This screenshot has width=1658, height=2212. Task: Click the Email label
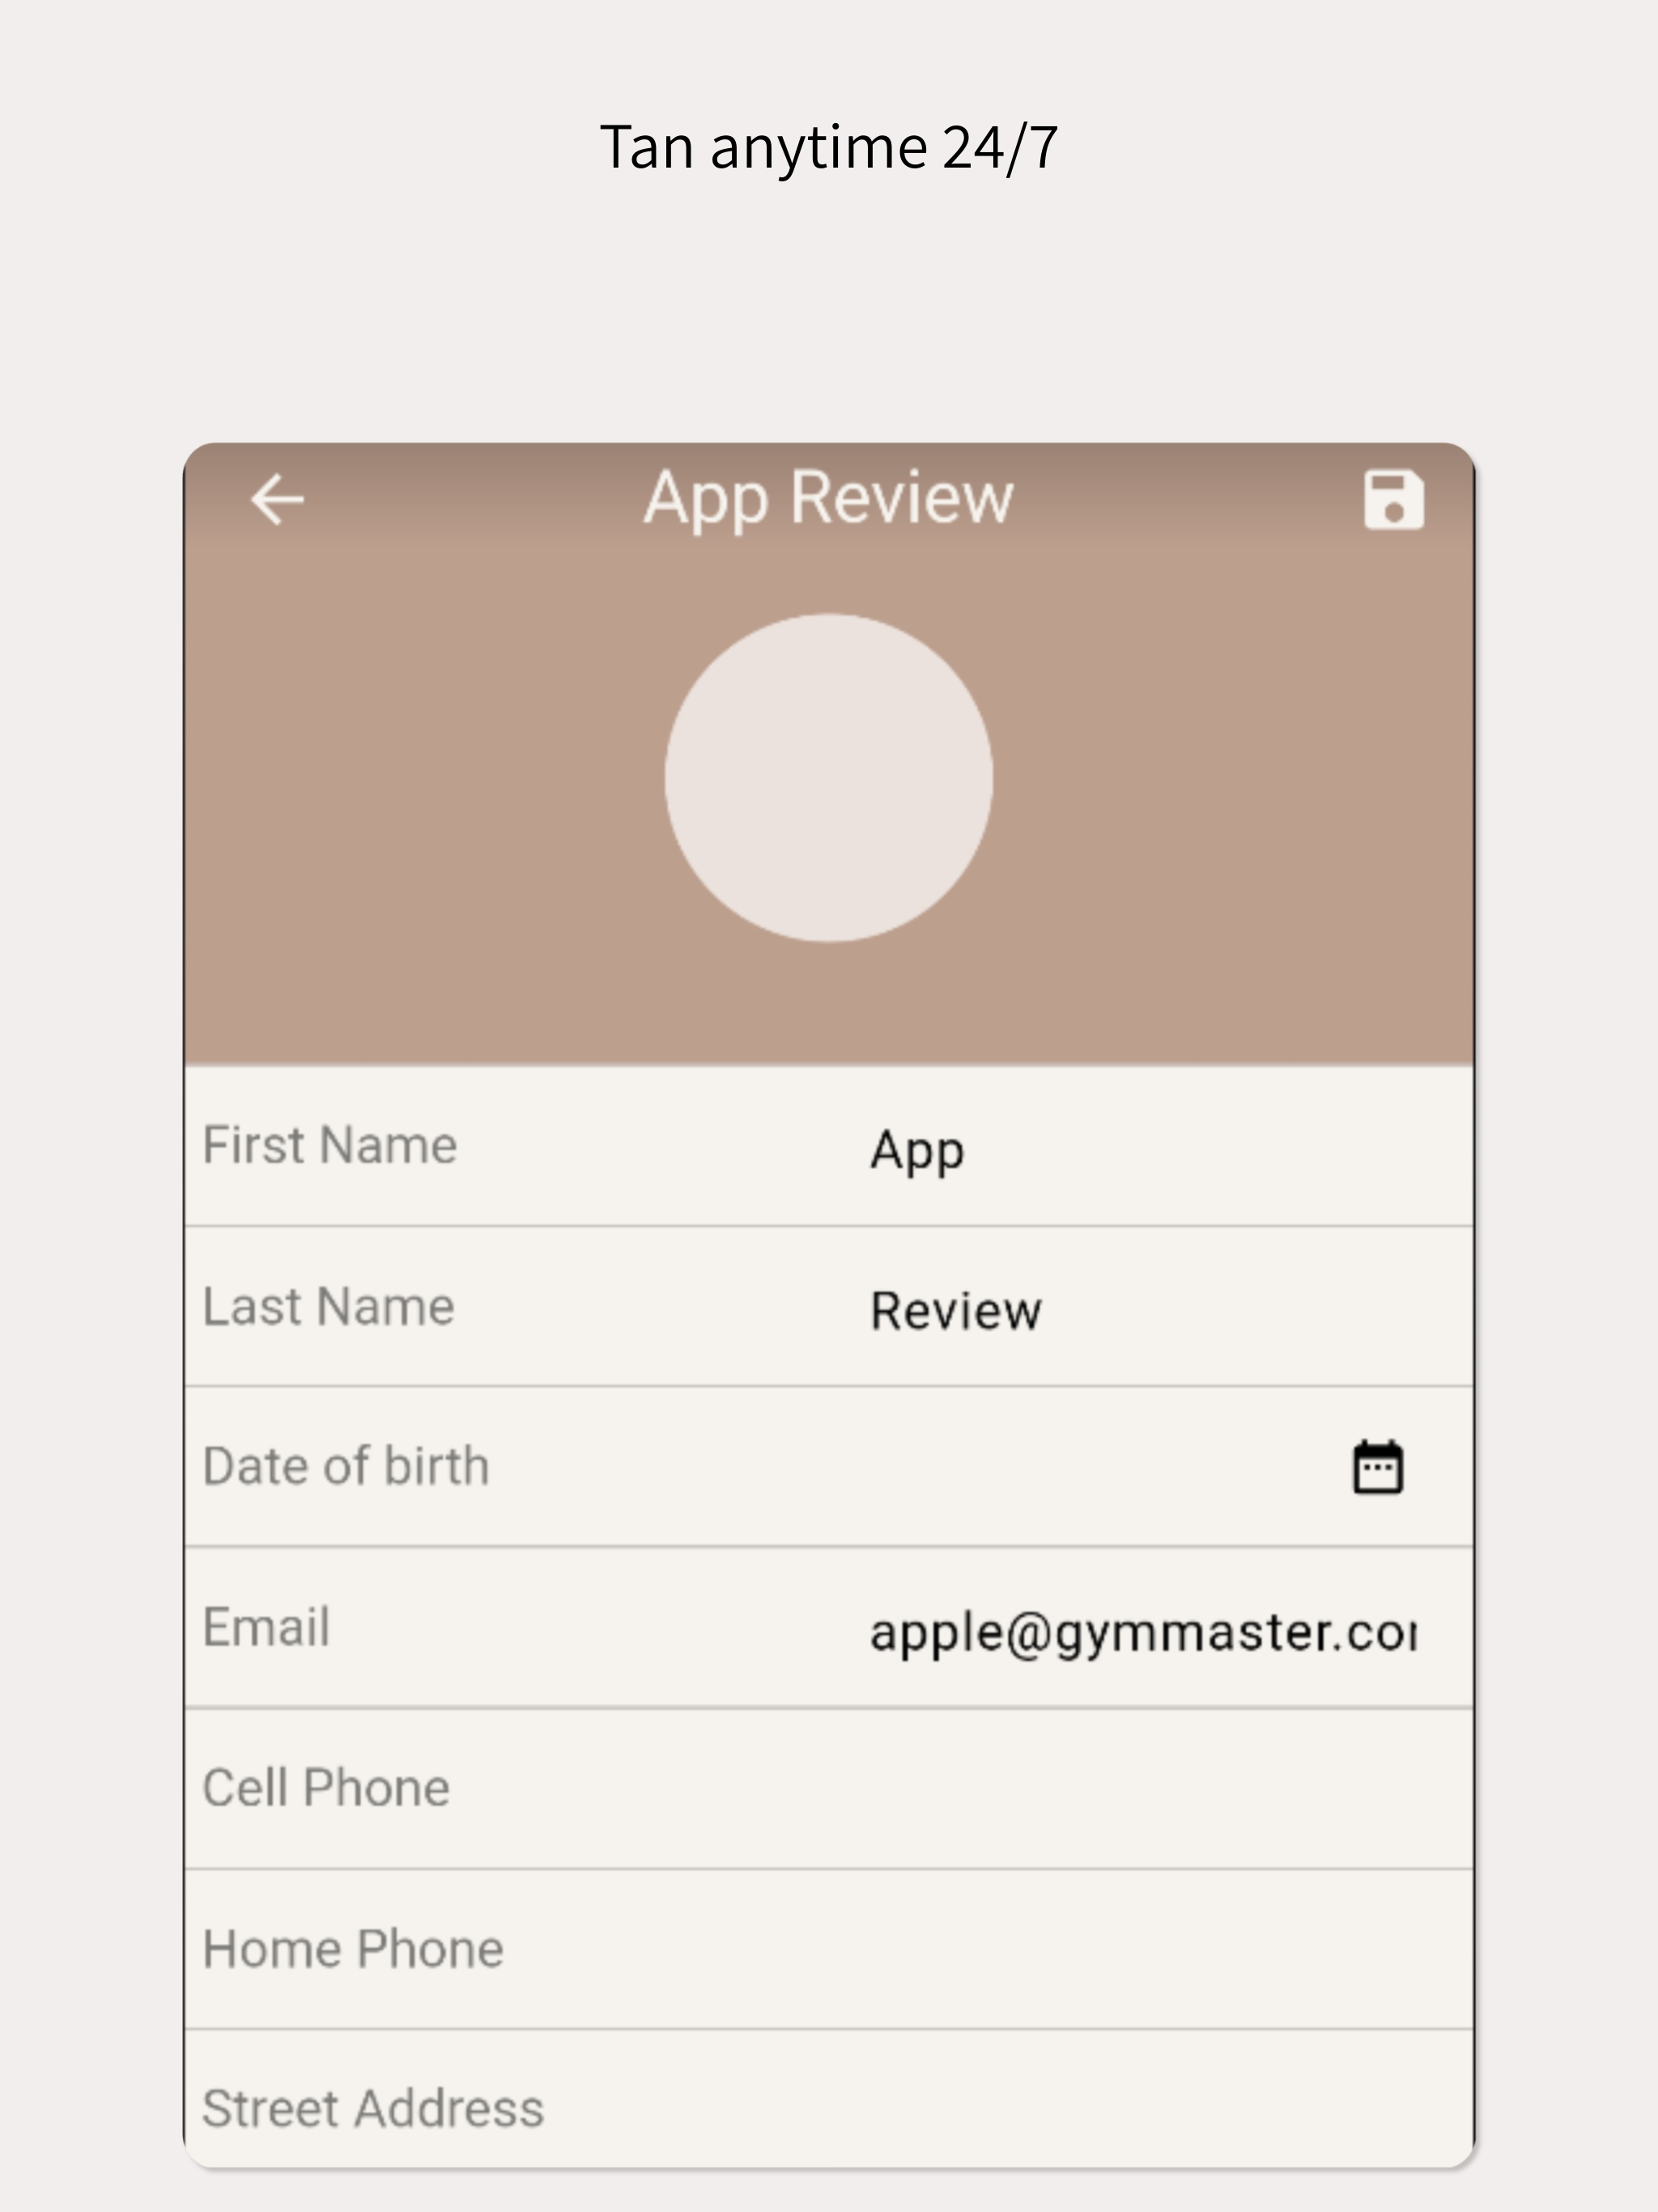[266, 1627]
